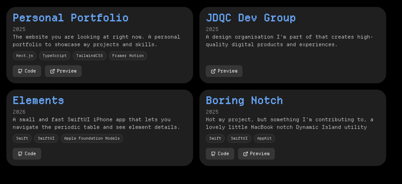Open the Code button for Boring Notch

pos(220,154)
